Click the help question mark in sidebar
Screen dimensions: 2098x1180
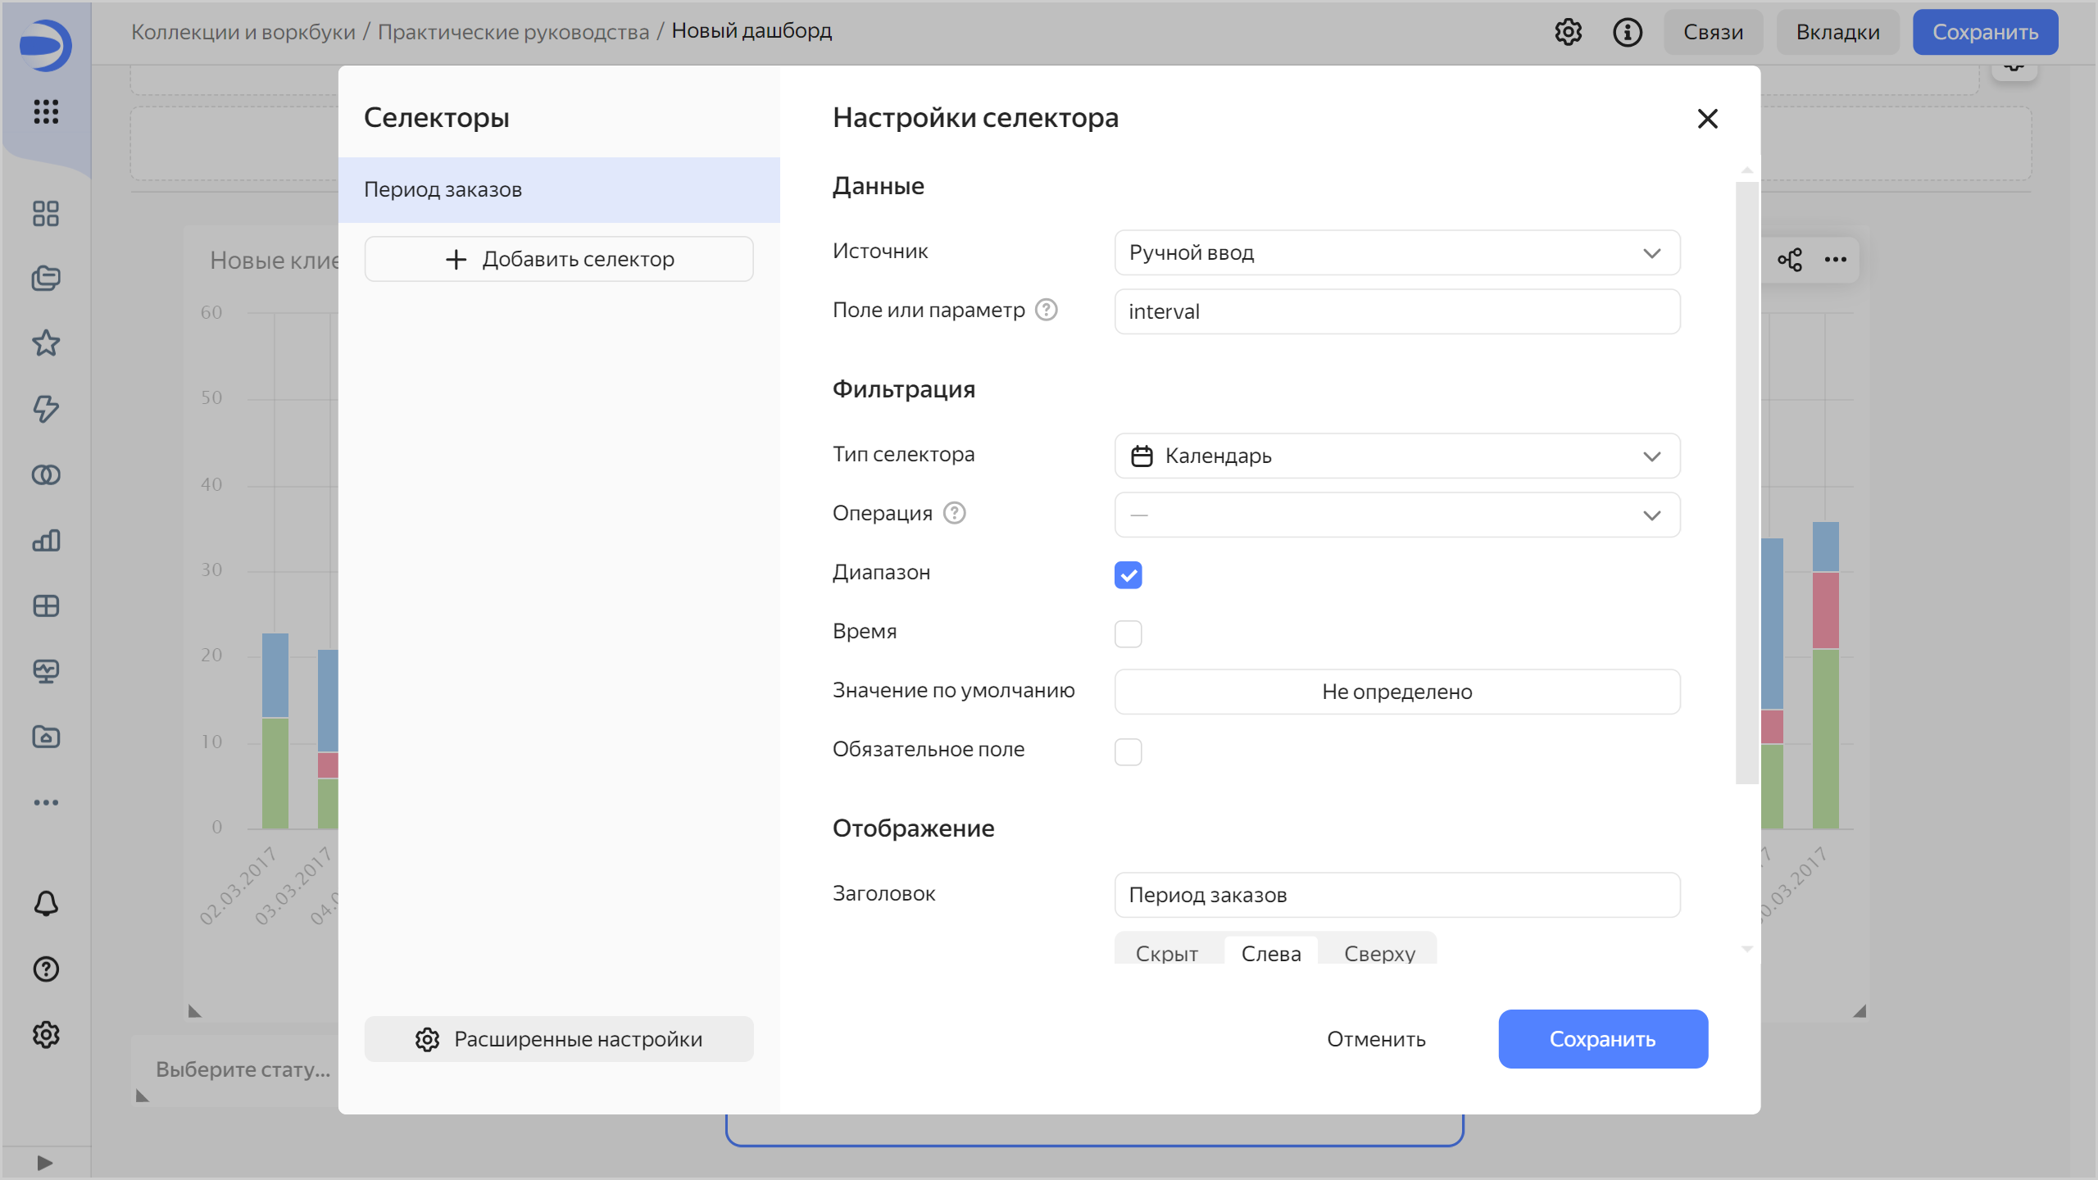pyautogui.click(x=46, y=969)
